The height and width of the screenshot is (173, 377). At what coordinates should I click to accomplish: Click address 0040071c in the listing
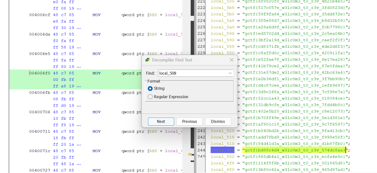point(40,151)
